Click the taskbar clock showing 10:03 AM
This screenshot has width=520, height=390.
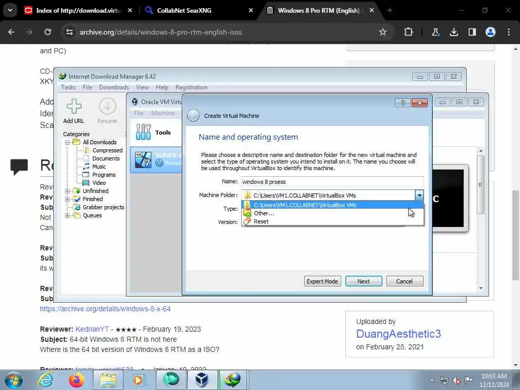pyautogui.click(x=494, y=380)
